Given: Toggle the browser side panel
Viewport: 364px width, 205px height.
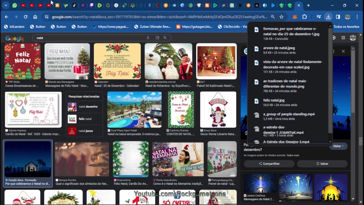Looking at the screenshot, I should [338, 17].
